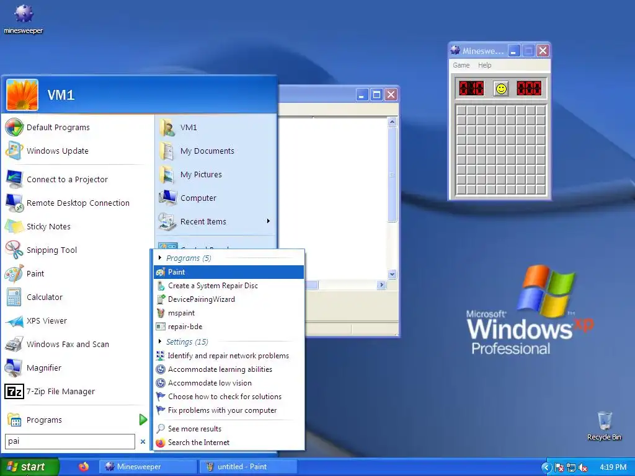This screenshot has width=635, height=476.
Task: Click the VM1 user flower picture
Action: (x=22, y=95)
